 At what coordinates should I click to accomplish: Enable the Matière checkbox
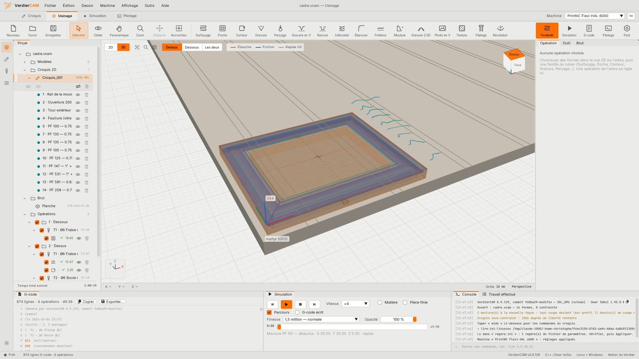[380, 302]
